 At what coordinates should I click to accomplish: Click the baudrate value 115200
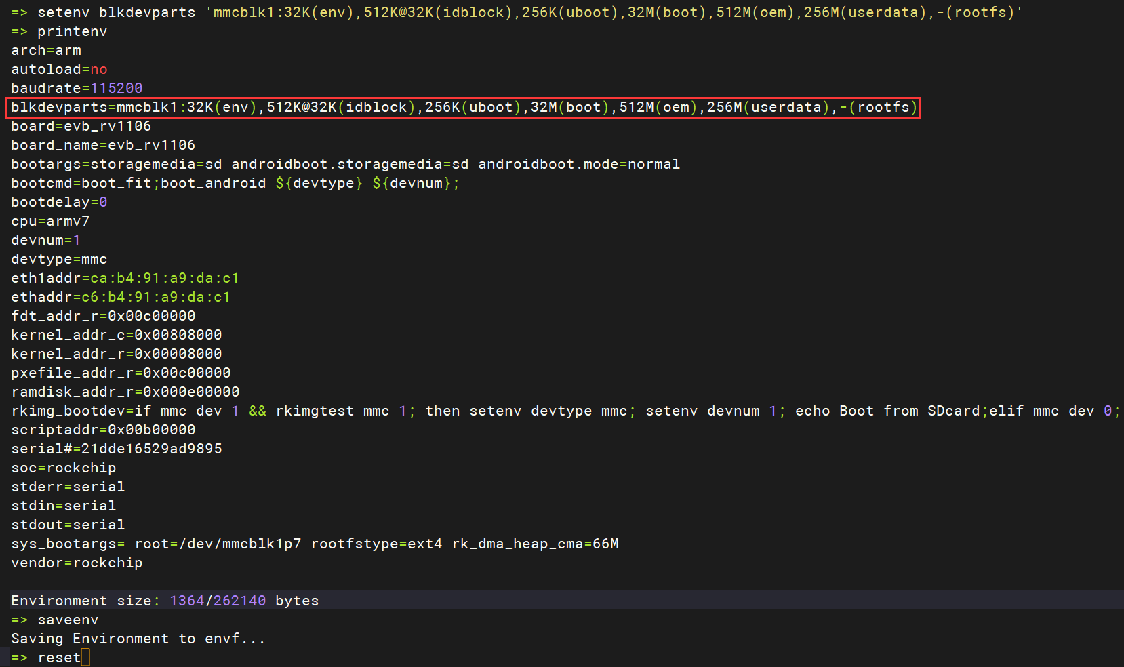click(x=117, y=88)
